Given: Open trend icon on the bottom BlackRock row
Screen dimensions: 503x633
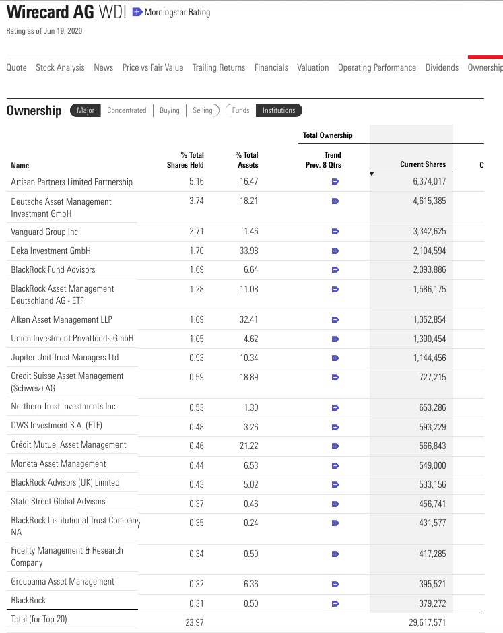Looking at the screenshot, I should [x=335, y=603].
